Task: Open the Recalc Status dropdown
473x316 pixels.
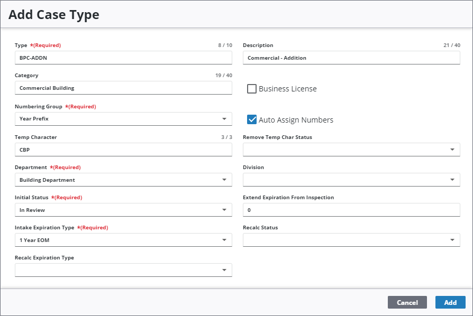Action: [351, 240]
